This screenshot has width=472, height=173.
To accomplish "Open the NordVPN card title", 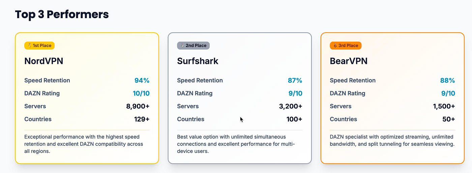I will (x=44, y=61).
